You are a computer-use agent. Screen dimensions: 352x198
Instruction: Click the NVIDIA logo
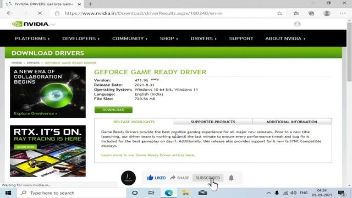click(x=30, y=24)
